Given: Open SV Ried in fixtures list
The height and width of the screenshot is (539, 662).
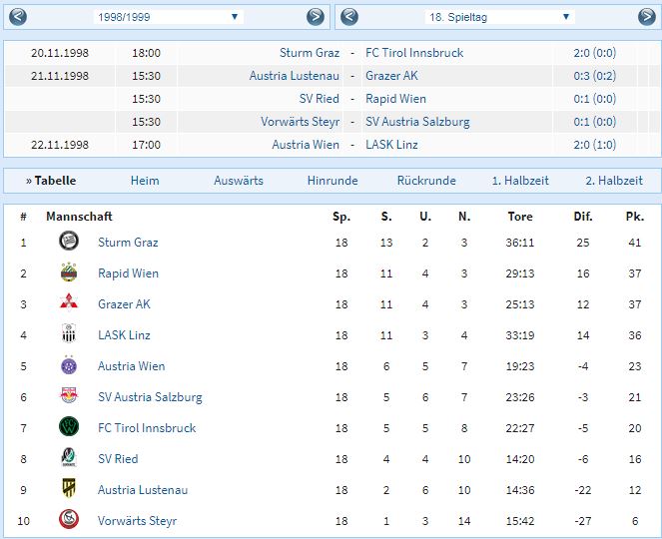Looking at the screenshot, I should pos(320,99).
